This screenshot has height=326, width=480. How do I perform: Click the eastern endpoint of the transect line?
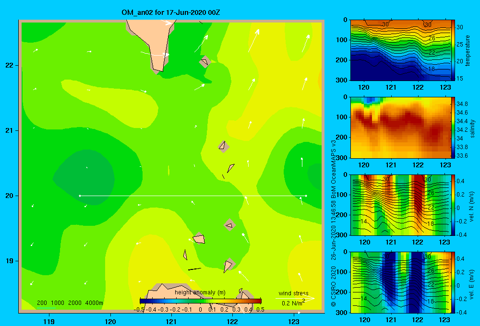[306, 196]
